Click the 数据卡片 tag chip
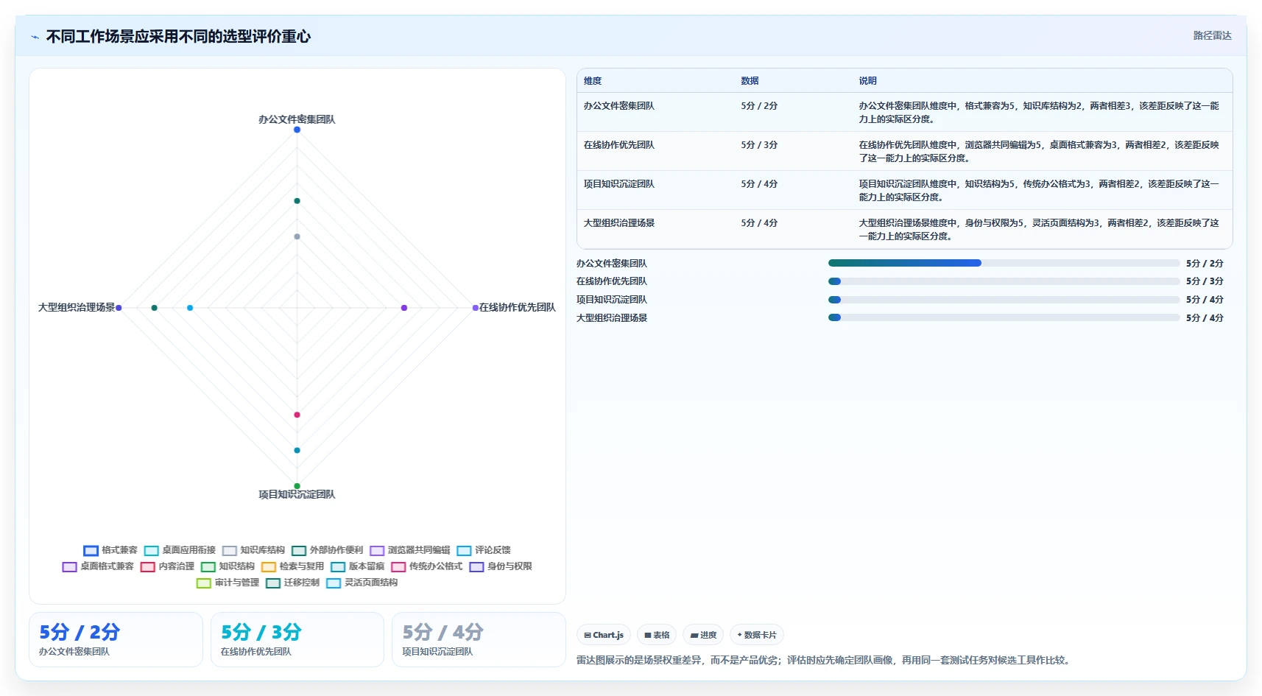The image size is (1262, 696). tap(757, 635)
